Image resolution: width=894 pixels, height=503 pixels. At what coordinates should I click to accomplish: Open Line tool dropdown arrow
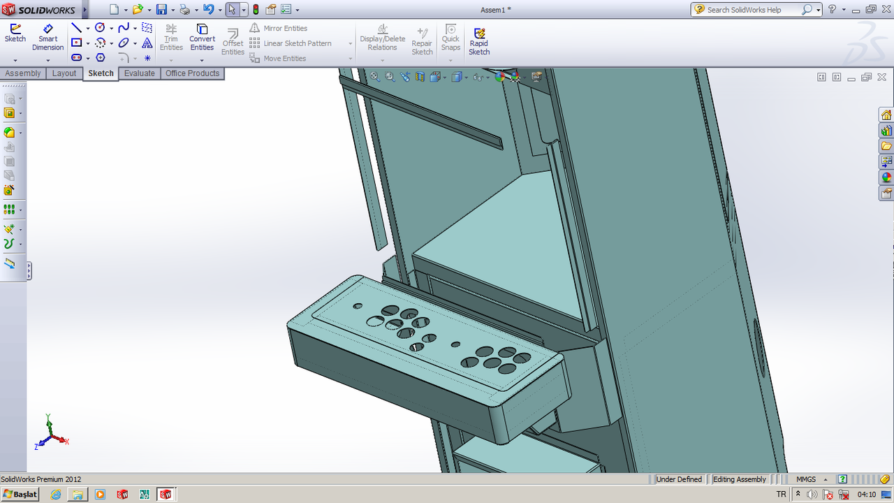click(87, 29)
